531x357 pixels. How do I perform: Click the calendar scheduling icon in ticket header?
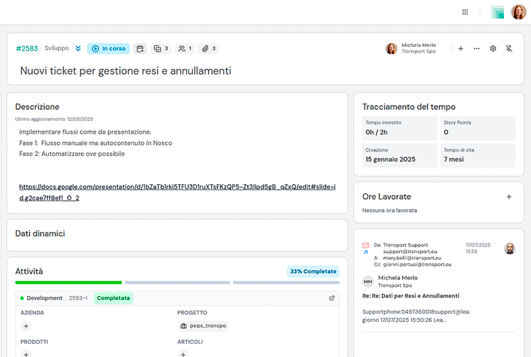[x=140, y=48]
